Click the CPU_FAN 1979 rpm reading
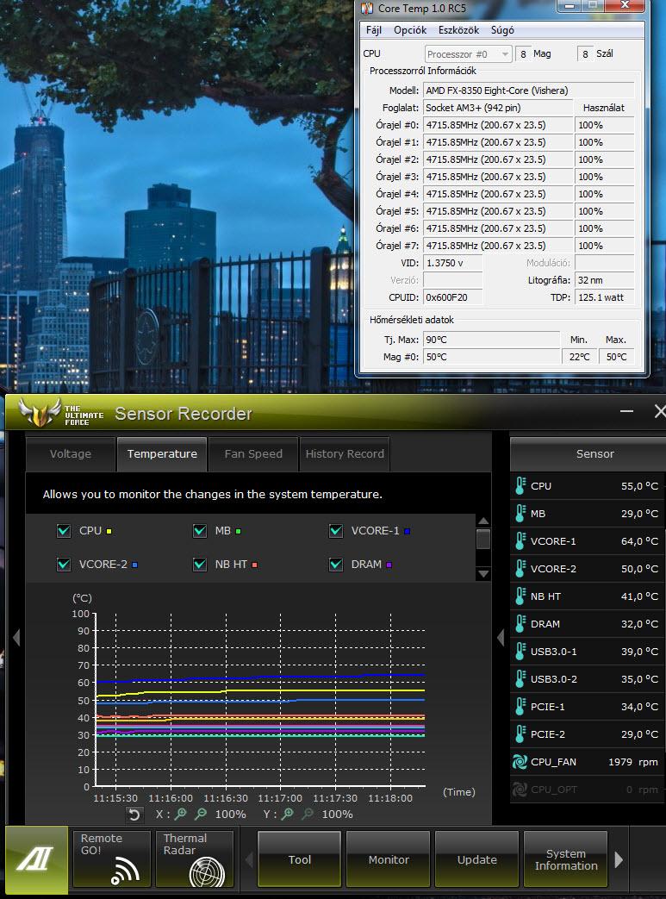The width and height of the screenshot is (666, 899). [632, 762]
